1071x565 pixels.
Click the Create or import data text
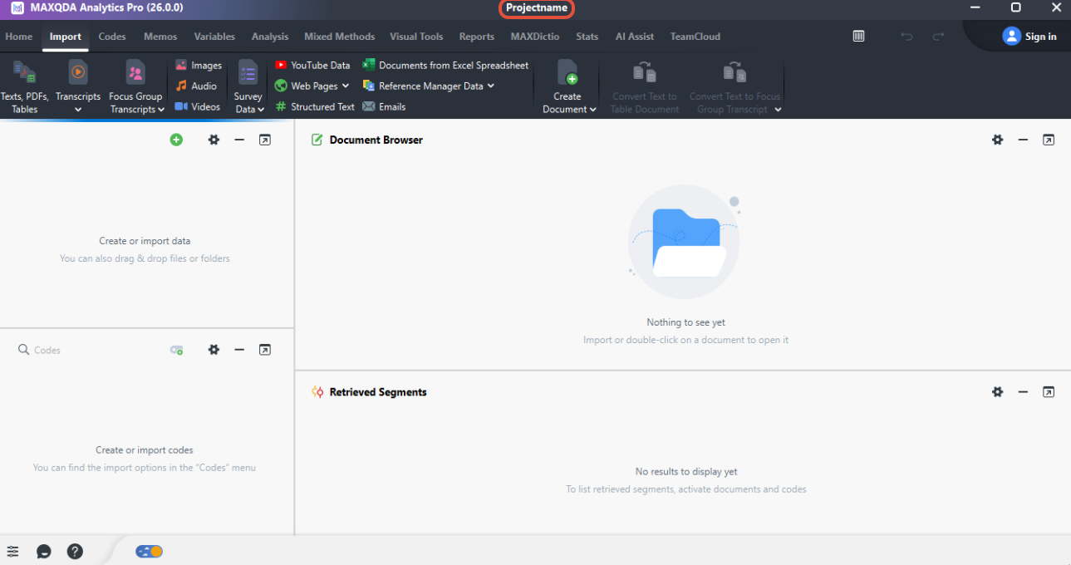[x=145, y=241]
